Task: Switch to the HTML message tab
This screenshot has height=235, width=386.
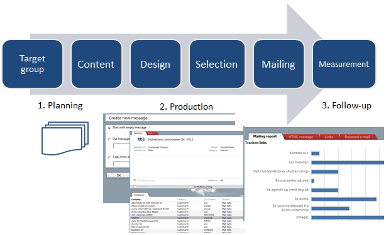Action: 301,137
